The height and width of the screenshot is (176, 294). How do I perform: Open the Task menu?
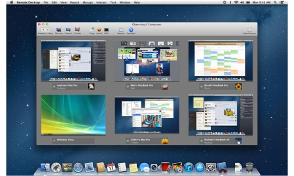pos(113,2)
